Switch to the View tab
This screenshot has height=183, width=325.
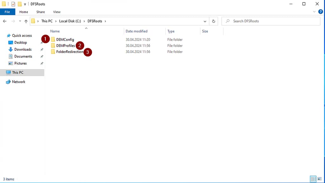tap(57, 12)
